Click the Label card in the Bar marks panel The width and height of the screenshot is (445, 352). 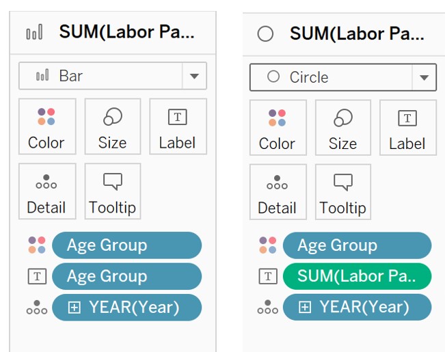(177, 126)
